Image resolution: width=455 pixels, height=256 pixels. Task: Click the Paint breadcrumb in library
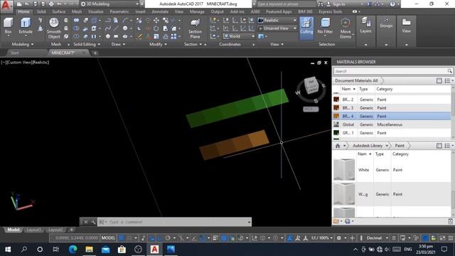(x=400, y=146)
